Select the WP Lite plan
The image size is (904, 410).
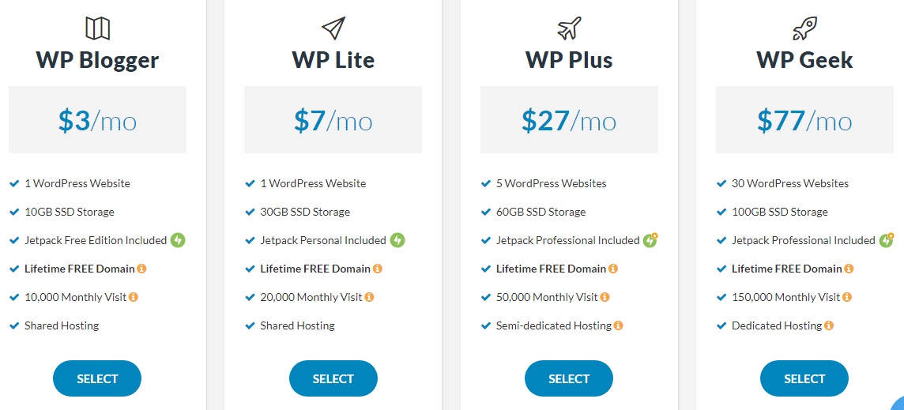333,378
